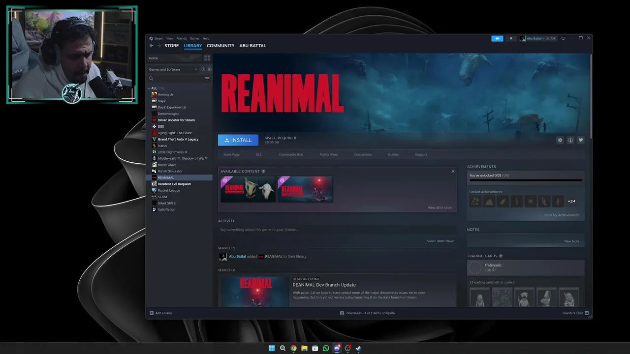Open Downloads status in the bottom bar
Screen dimensions: 630x354
[x=367, y=313]
